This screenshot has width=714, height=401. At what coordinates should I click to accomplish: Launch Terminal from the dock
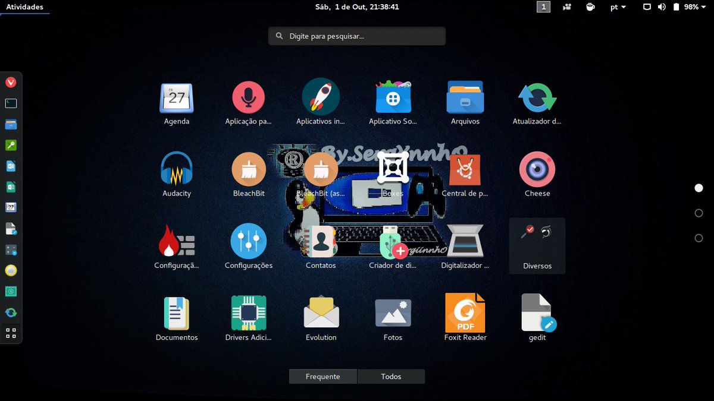11,103
